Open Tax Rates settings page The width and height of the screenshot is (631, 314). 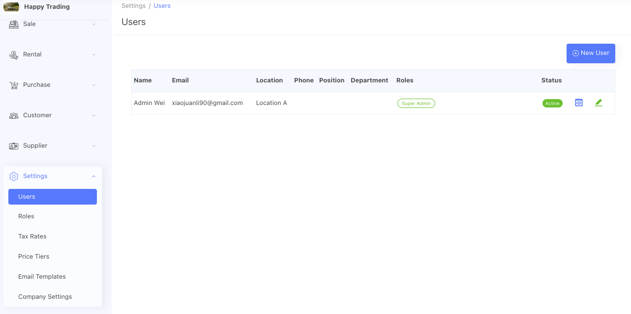coord(32,236)
